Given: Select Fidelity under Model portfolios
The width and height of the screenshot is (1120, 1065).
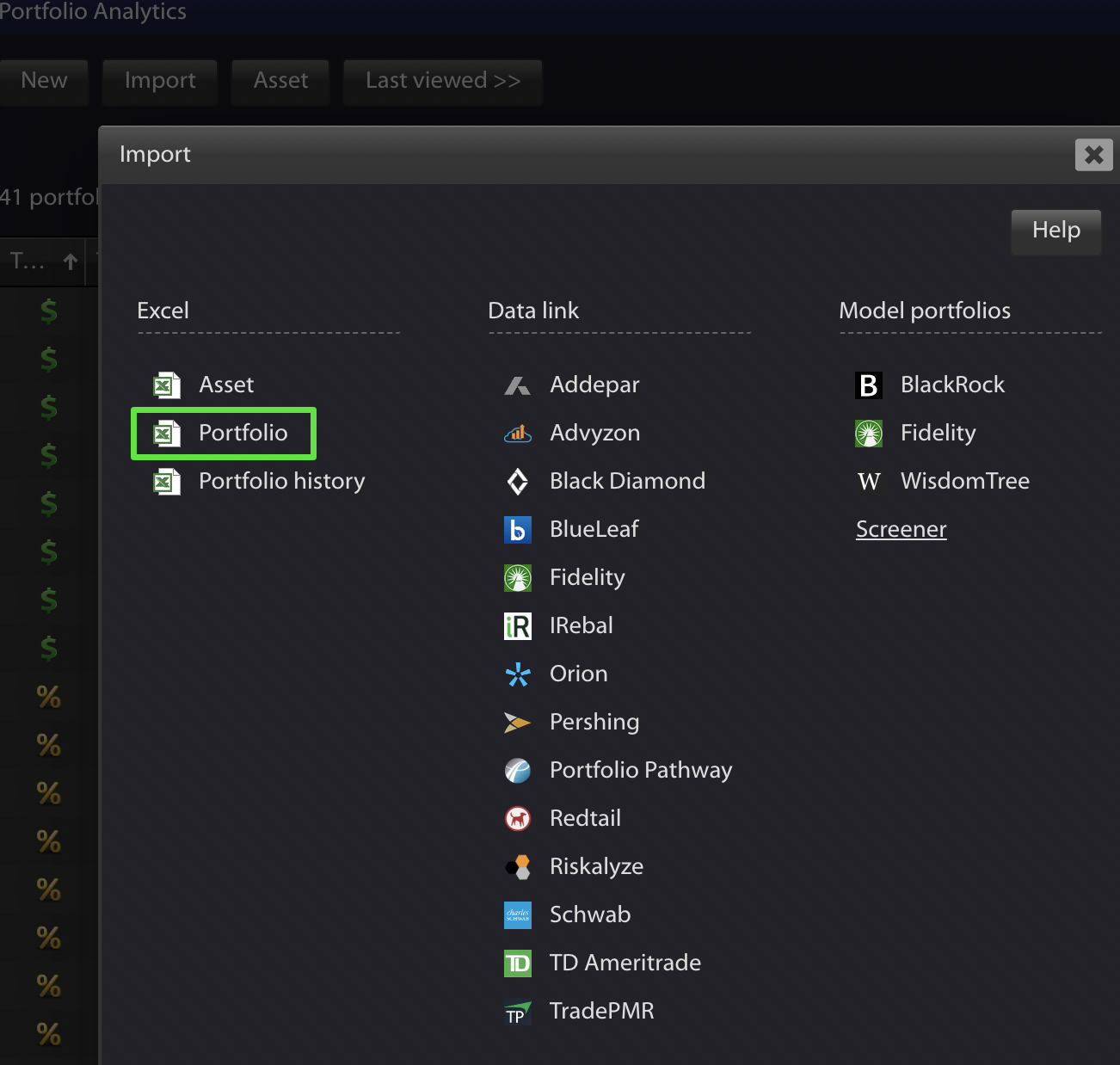Looking at the screenshot, I should tap(916, 433).
